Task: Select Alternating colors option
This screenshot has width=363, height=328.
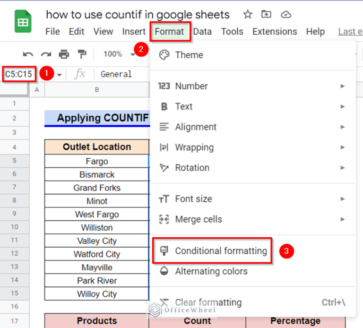Action: pyautogui.click(x=211, y=271)
